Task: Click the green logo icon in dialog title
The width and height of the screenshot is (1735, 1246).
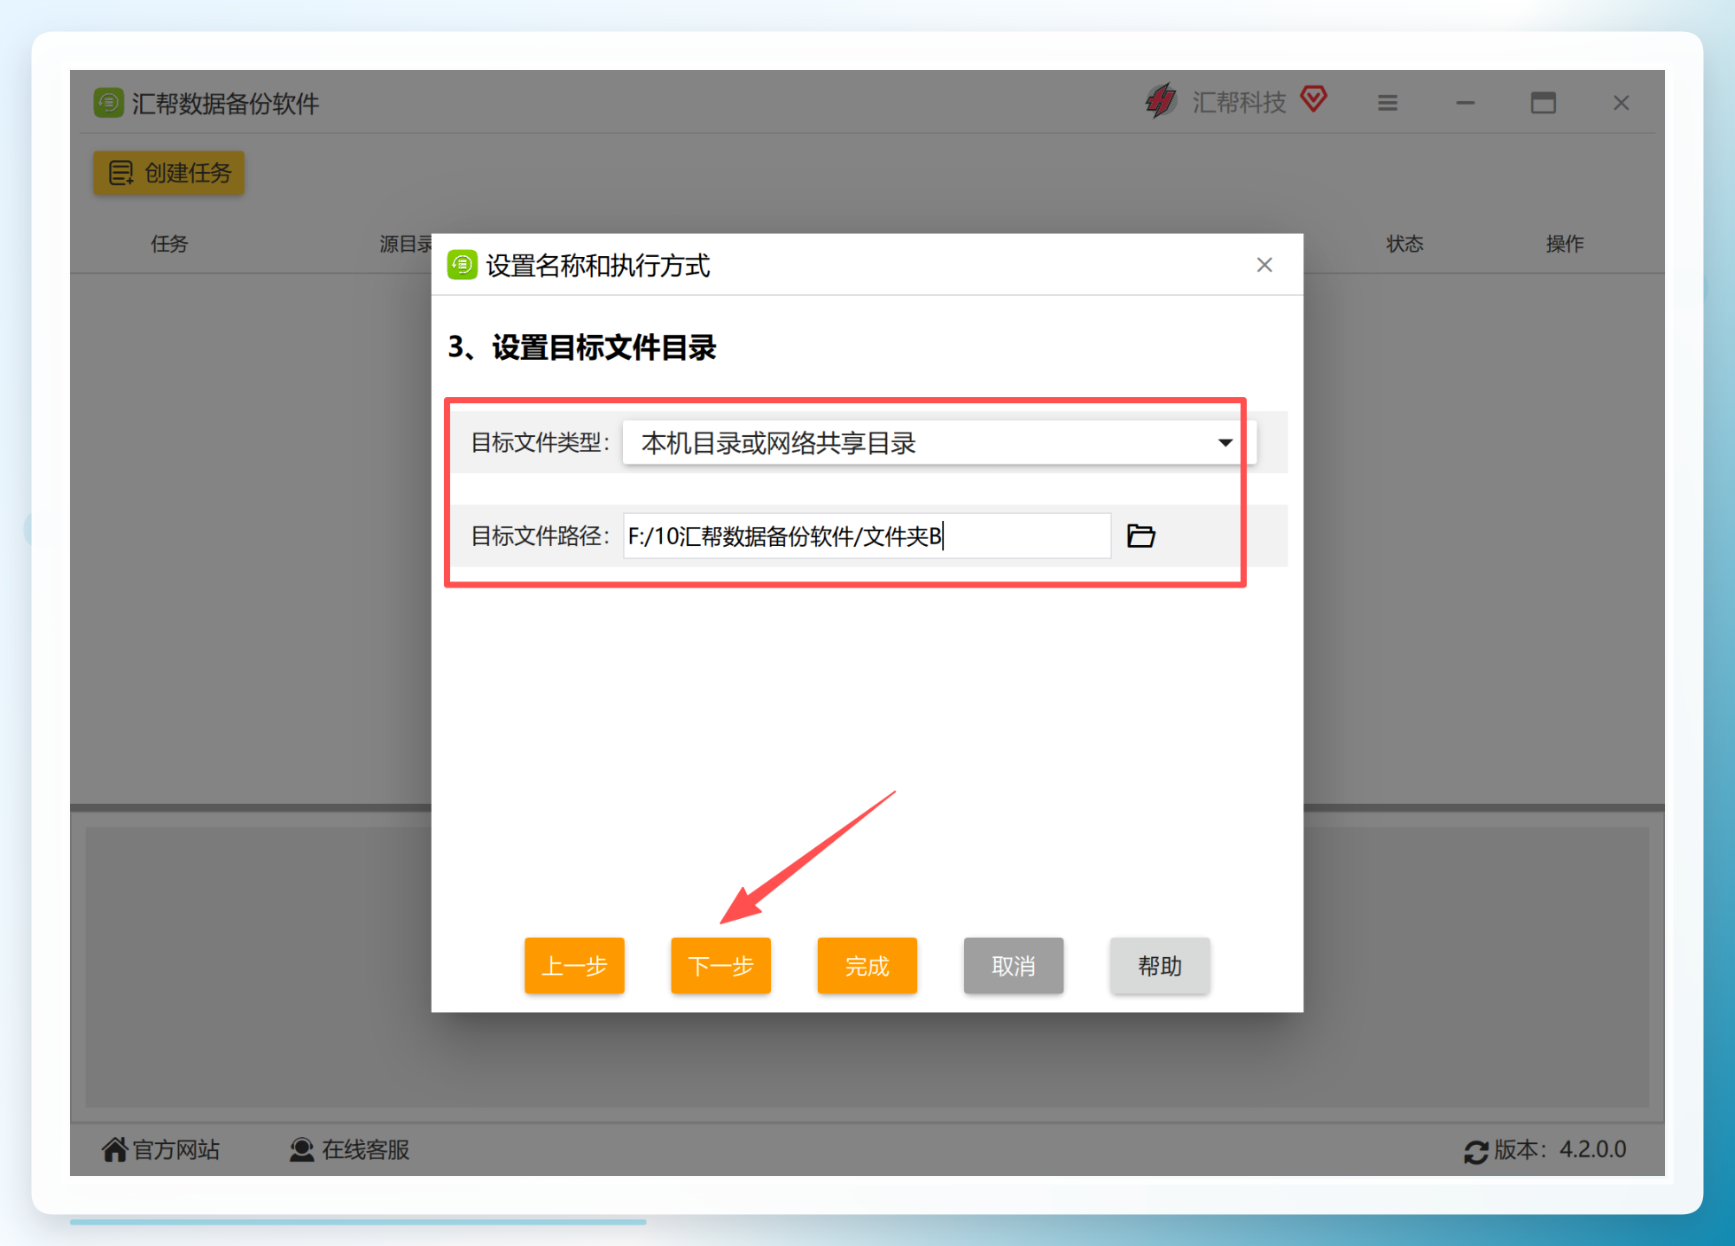Action: tap(462, 265)
